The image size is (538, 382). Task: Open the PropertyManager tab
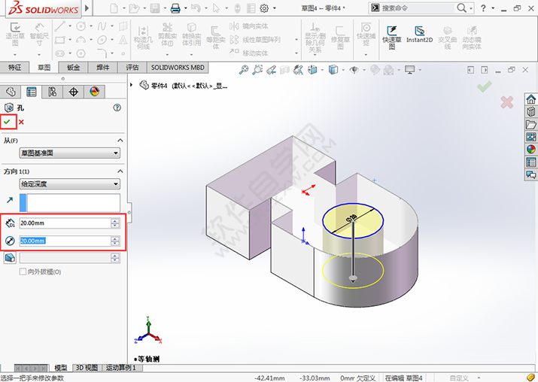(31, 92)
